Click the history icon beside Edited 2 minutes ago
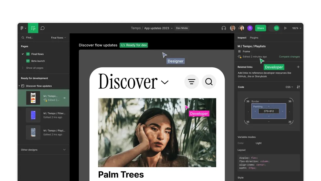The image size is (321, 181). (x=239, y=57)
